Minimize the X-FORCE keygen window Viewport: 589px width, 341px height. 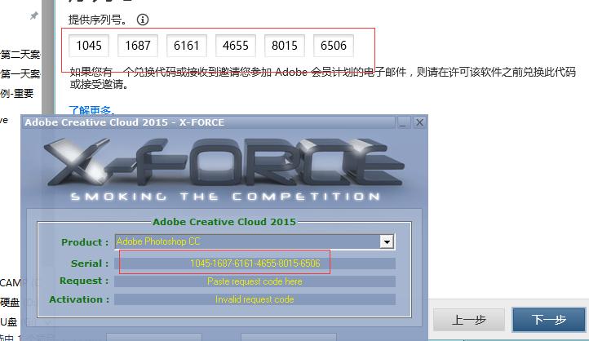404,122
